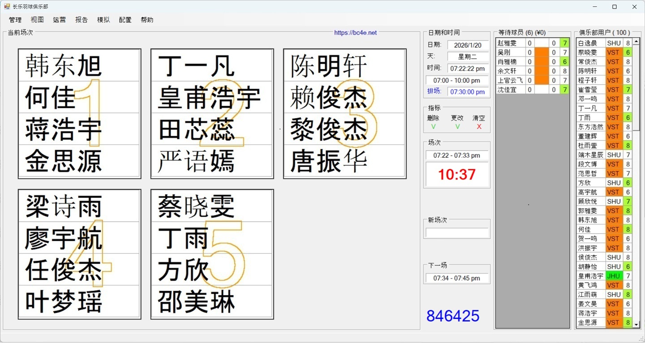Image resolution: width=645 pixels, height=343 pixels.
Task: Open the 配置 menu
Action: coord(125,20)
